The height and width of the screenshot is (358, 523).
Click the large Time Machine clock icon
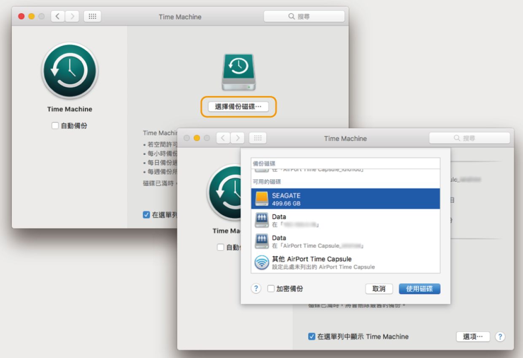click(x=70, y=71)
